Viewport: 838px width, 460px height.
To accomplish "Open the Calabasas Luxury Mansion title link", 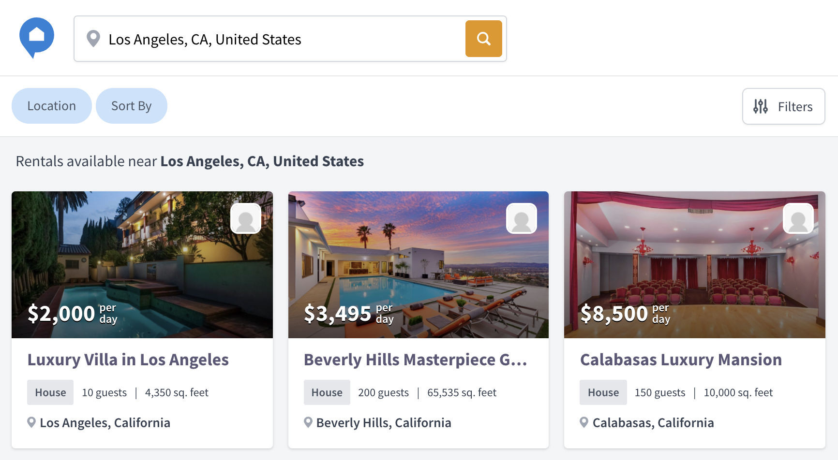I will 681,360.
